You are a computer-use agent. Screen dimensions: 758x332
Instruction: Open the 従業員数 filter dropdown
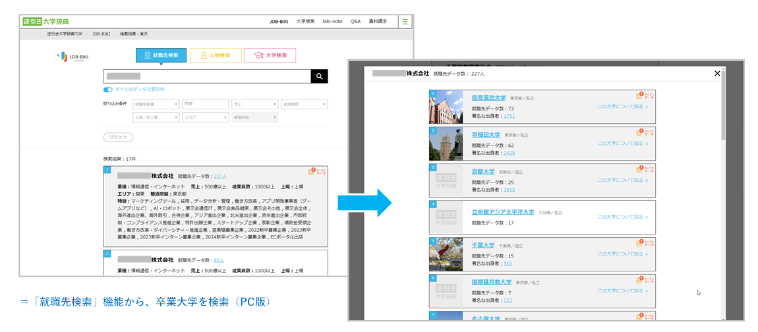[x=304, y=104]
